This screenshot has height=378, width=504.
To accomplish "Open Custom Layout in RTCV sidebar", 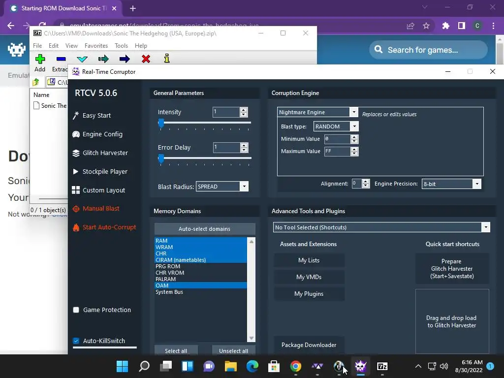I will click(x=98, y=190).
